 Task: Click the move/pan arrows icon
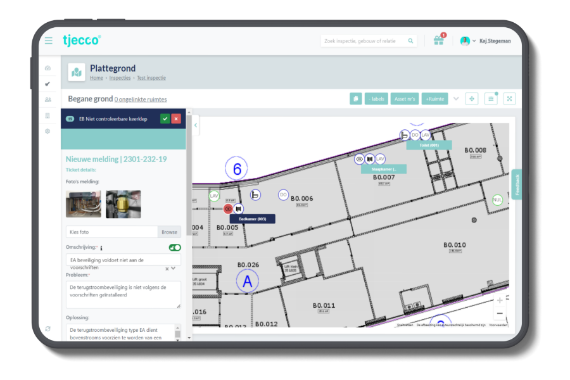pyautogui.click(x=471, y=99)
